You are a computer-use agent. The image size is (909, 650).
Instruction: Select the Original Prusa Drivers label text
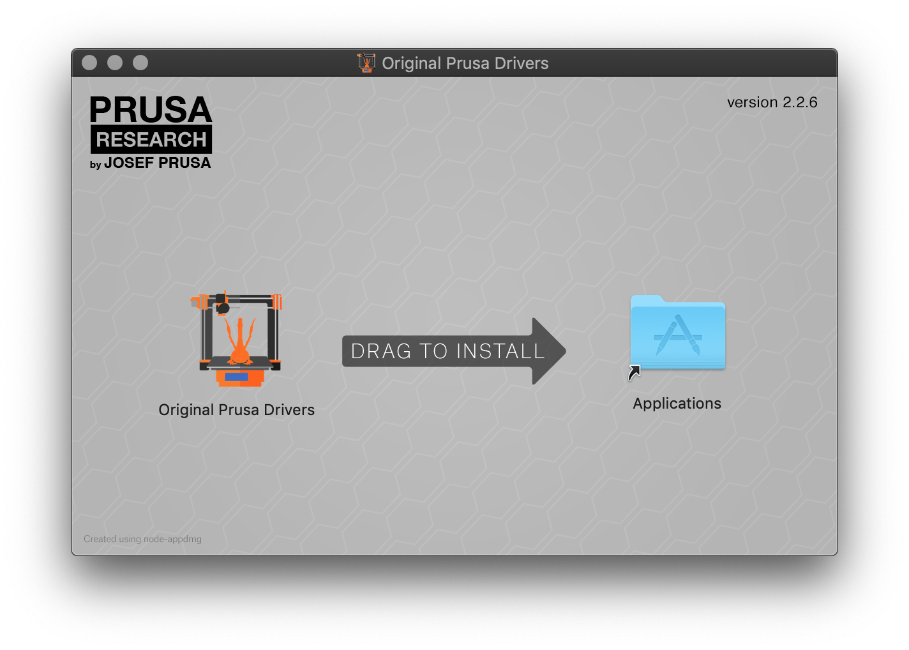click(x=236, y=409)
